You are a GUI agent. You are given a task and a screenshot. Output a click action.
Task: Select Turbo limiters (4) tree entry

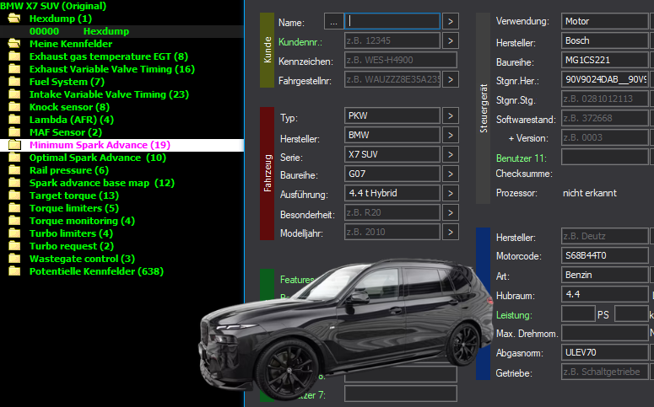pos(71,233)
